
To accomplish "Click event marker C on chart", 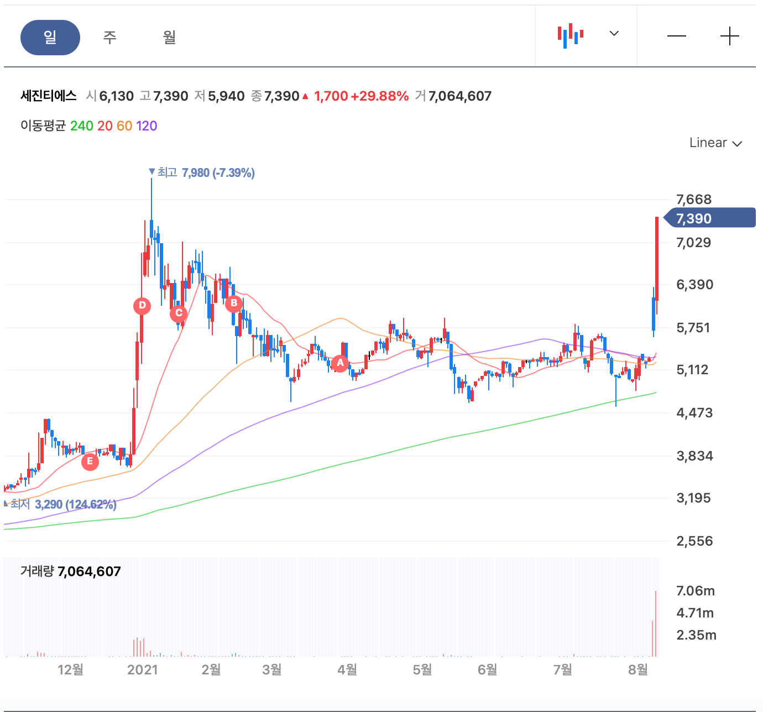I will [x=179, y=313].
